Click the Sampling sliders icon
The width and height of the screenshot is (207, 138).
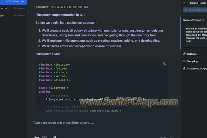184,61
